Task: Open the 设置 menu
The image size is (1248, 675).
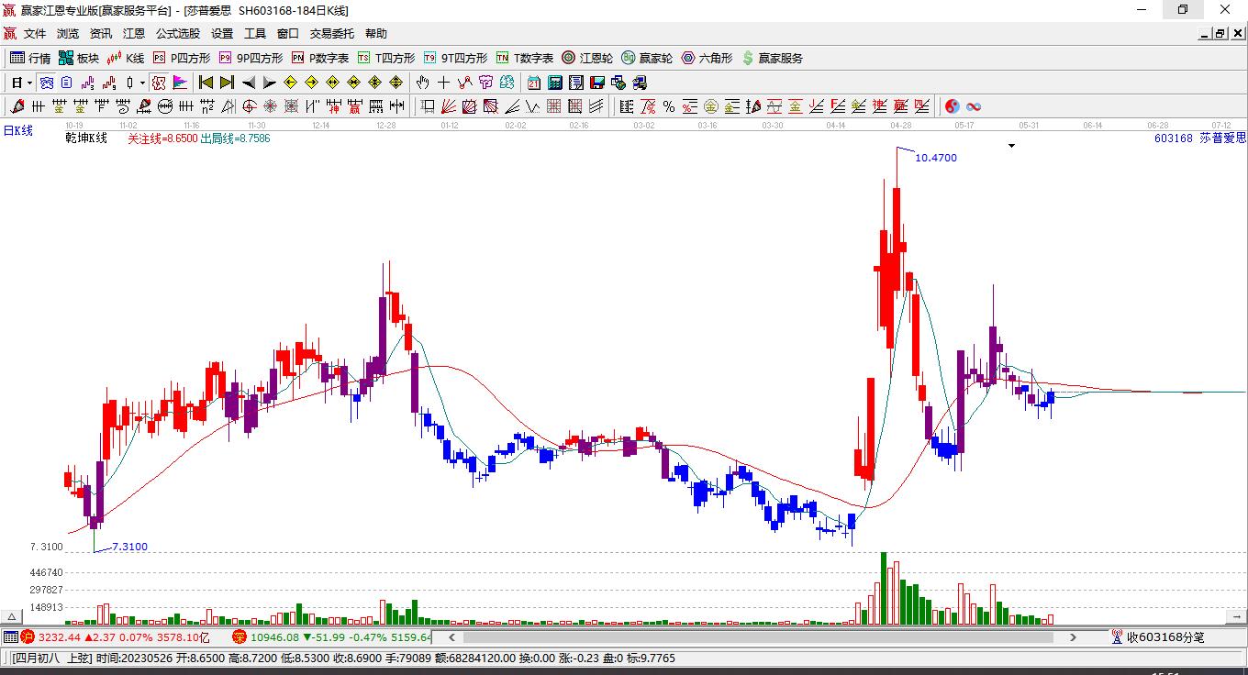Action: [222, 34]
